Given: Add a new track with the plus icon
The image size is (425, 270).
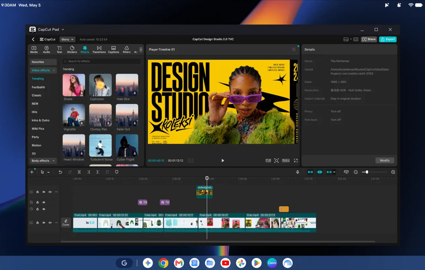Looking at the screenshot, I should (x=32, y=172).
